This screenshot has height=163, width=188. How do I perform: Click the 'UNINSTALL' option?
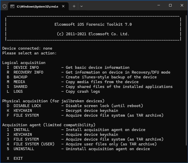click(x=24, y=149)
